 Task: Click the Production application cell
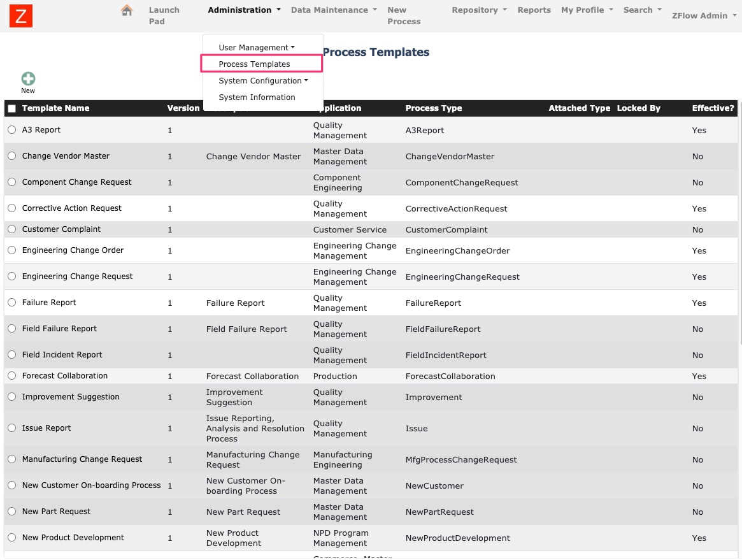(335, 376)
